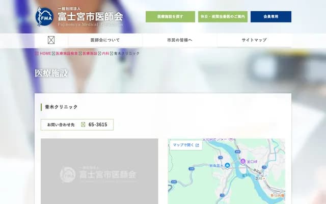Click the external-link icon beside マップで開く

click(197, 145)
